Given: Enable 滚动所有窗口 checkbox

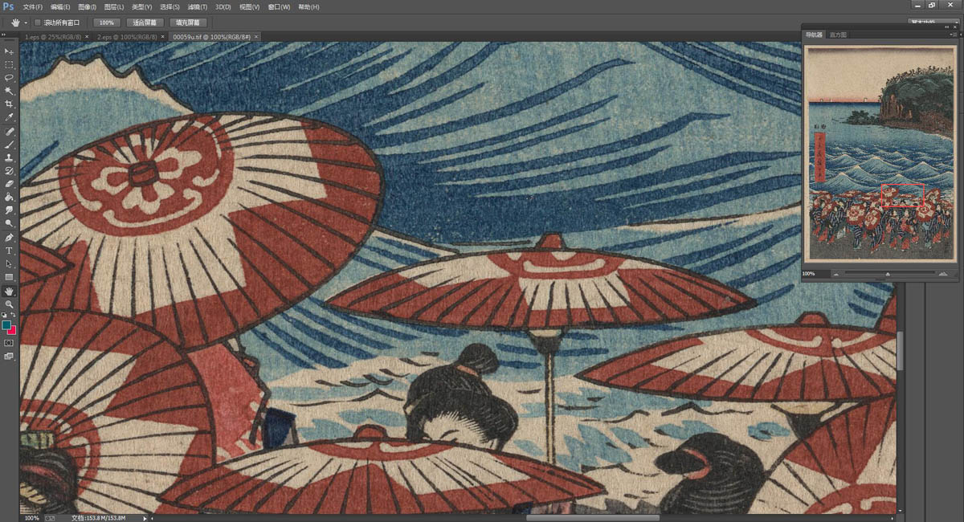Looking at the screenshot, I should (38, 22).
